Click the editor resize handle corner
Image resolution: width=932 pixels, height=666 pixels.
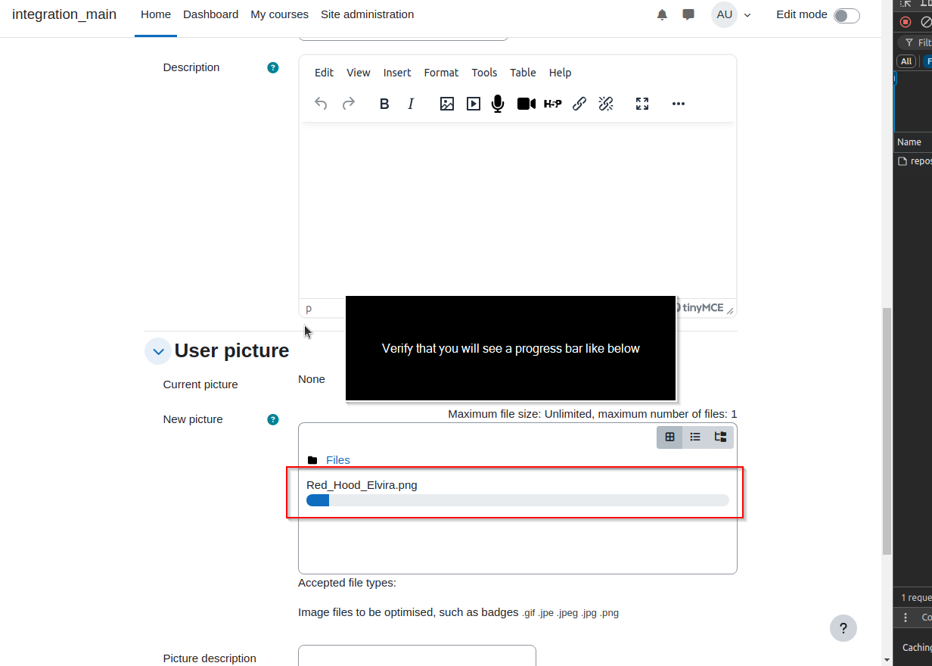[730, 310]
